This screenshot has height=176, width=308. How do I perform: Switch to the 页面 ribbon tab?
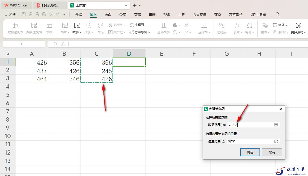[108, 14]
